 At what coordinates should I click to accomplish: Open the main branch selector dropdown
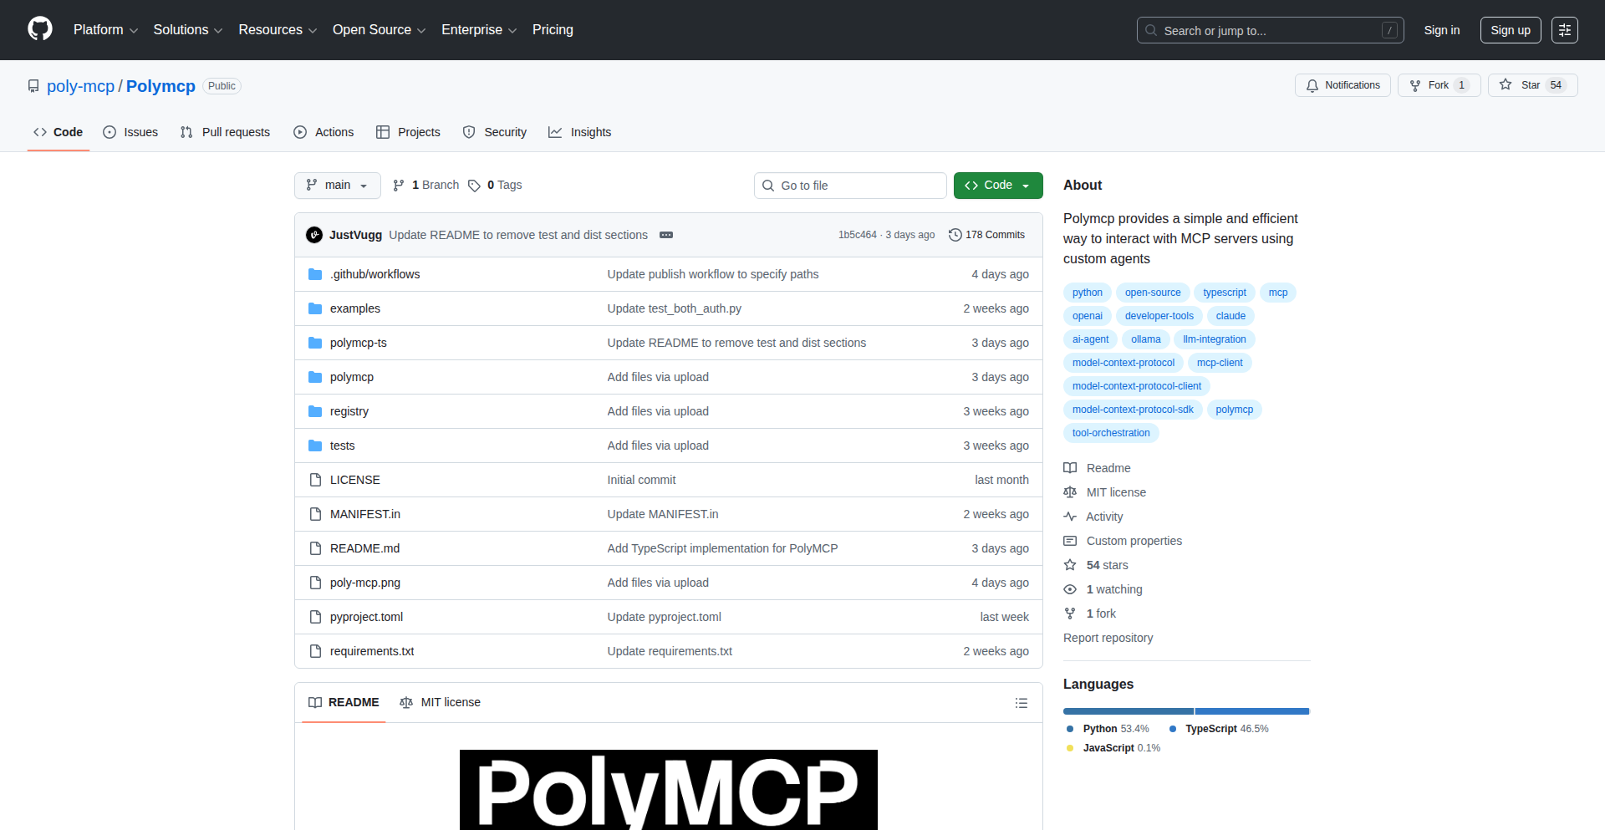click(337, 185)
